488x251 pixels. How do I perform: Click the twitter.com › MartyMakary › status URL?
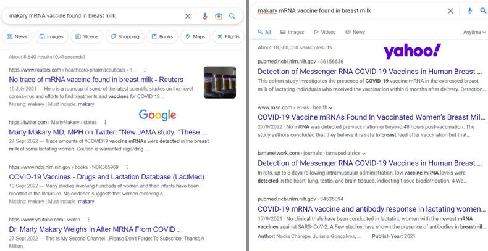(53, 122)
